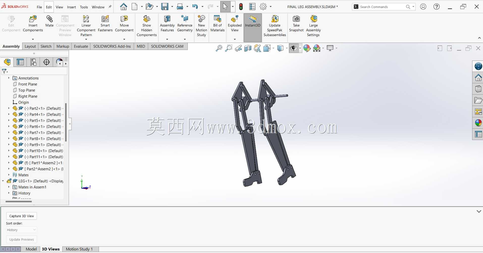This screenshot has height=253, width=483.
Task: Open the ConfigurationManager tab icon
Action: [x=33, y=62]
